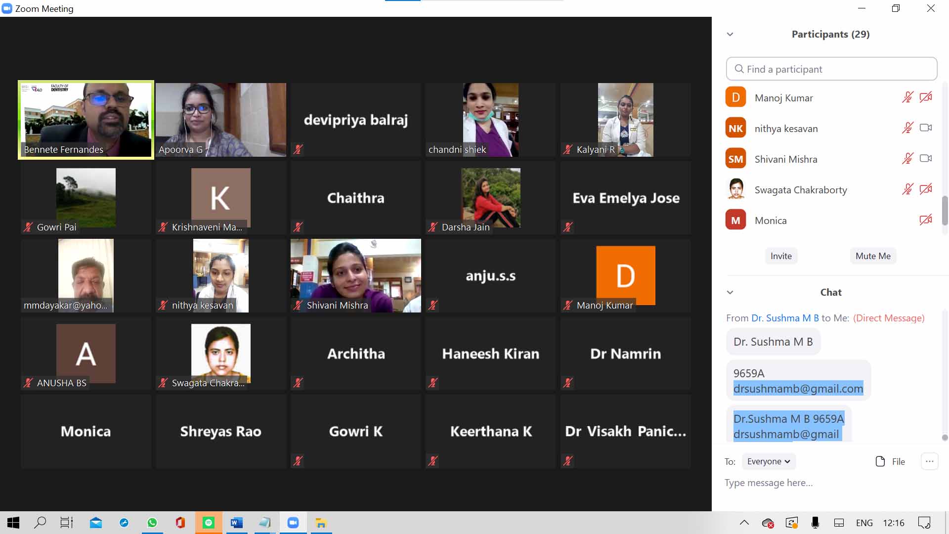This screenshot has height=534, width=949.
Task: Collapse the Participants panel chevron
Action: [x=730, y=34]
